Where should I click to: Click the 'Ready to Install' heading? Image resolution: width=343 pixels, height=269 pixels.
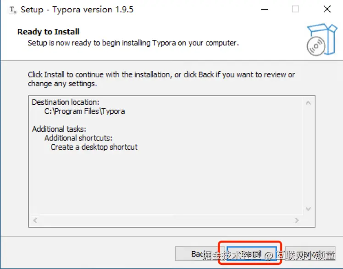pyautogui.click(x=48, y=32)
